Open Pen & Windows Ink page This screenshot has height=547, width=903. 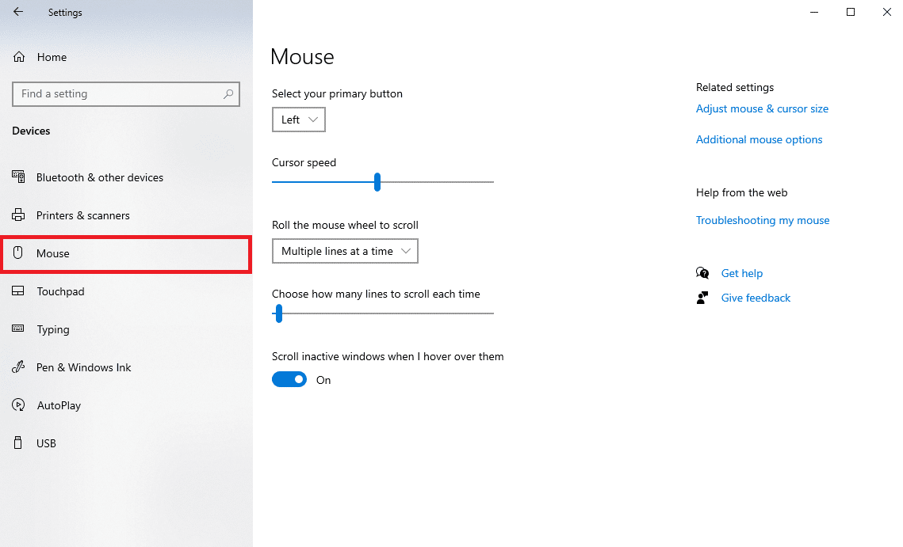(x=83, y=367)
